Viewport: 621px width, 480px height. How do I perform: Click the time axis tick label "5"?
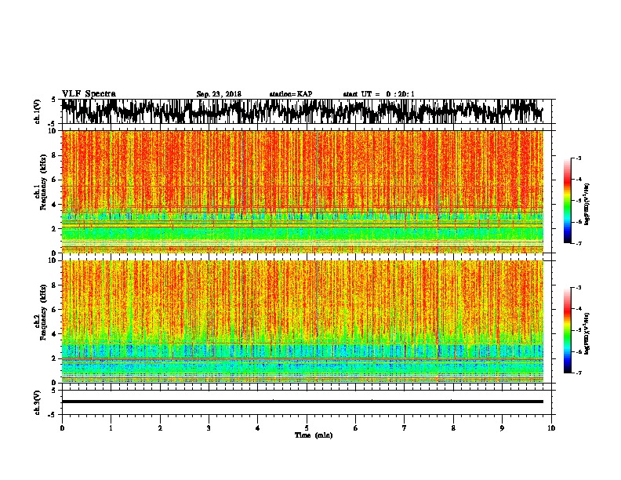[307, 428]
